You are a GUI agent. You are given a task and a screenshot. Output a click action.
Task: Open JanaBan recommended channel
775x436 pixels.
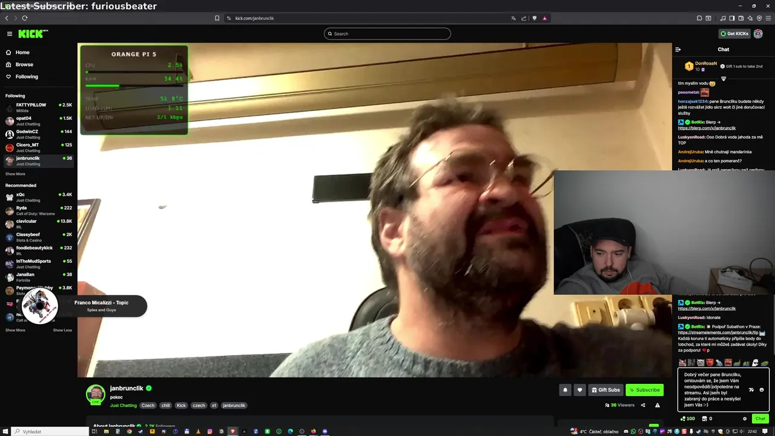(39, 277)
